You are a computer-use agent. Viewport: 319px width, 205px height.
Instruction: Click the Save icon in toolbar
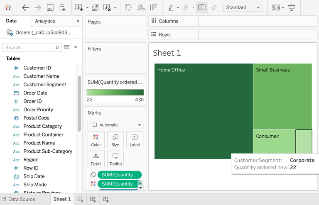(50, 8)
